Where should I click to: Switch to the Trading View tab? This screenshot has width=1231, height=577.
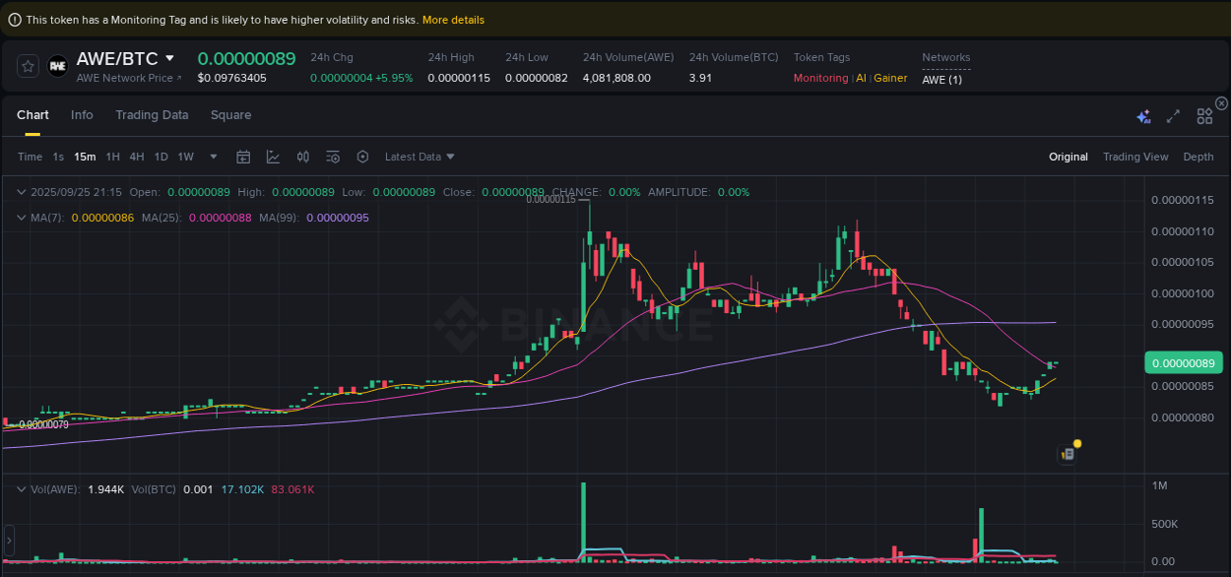[x=1135, y=156]
